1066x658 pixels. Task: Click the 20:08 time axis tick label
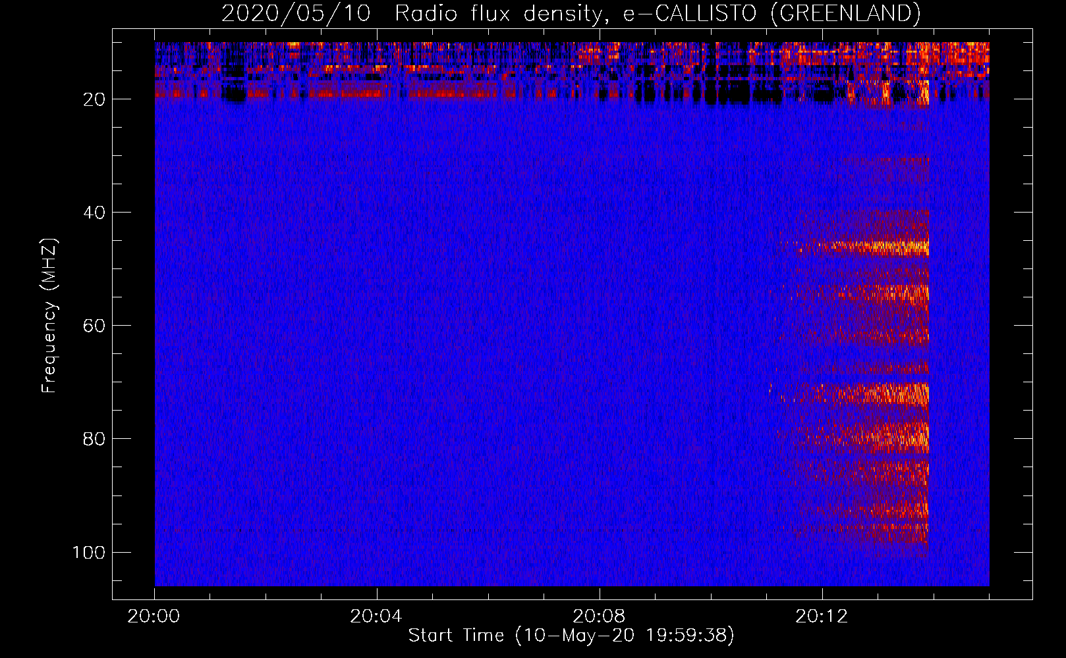[x=599, y=617]
